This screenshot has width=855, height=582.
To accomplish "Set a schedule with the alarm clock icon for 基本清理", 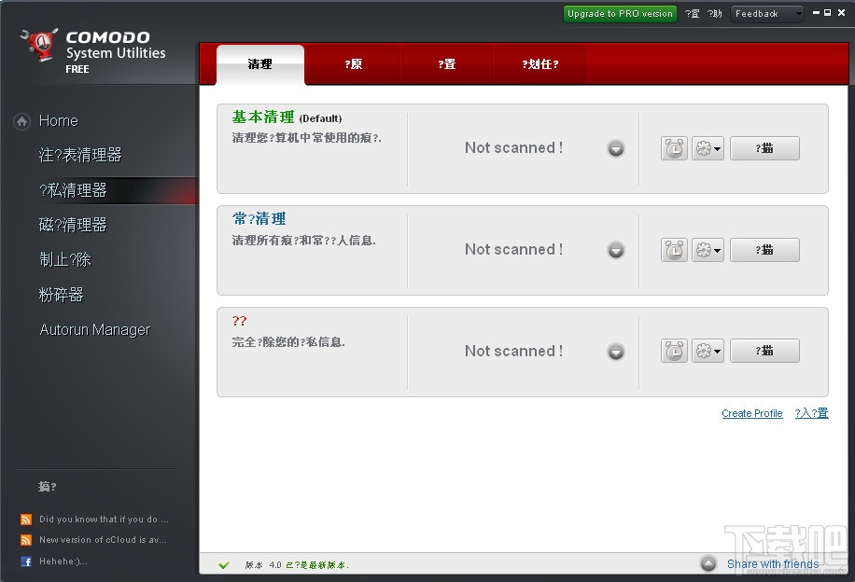I will [673, 147].
